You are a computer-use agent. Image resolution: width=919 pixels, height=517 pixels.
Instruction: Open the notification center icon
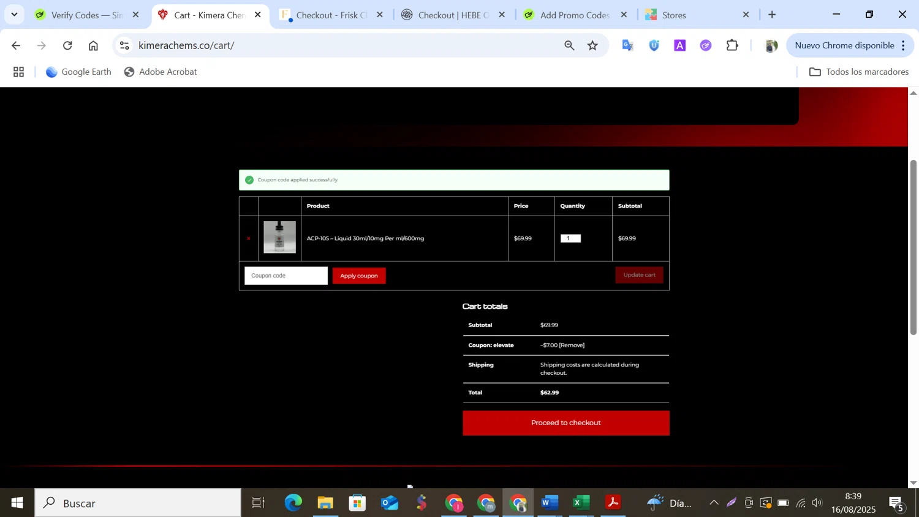[897, 504]
